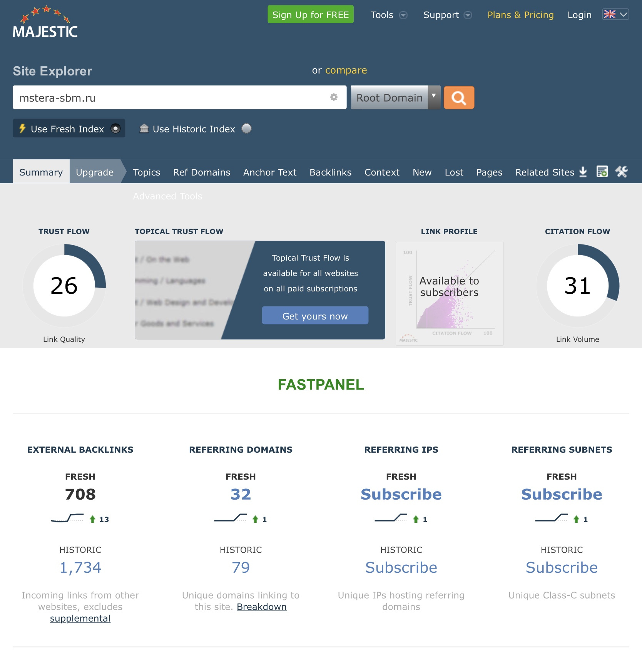Click the FASTPANEL title text

[321, 385]
